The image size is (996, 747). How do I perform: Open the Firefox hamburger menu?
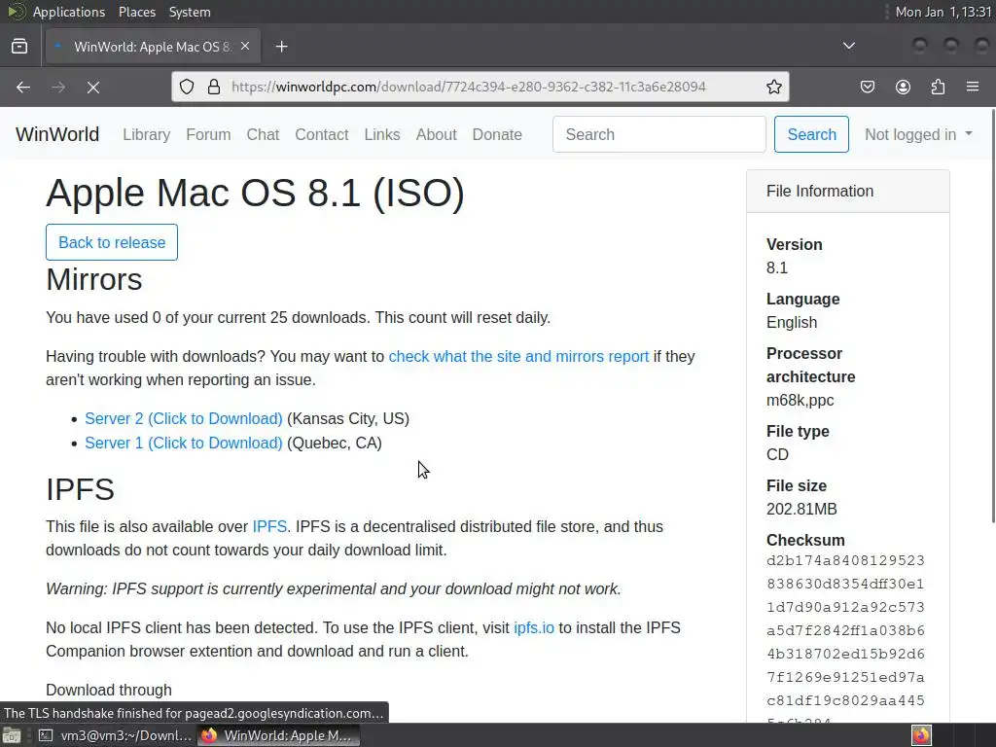[x=973, y=87]
